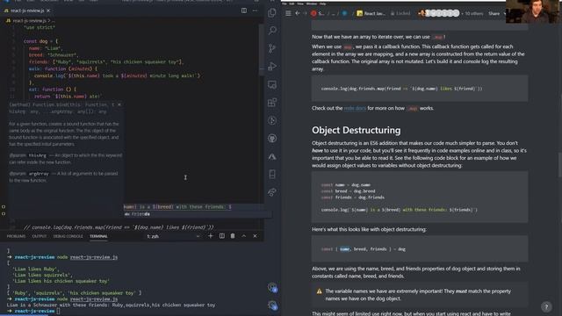Image resolution: width=562 pixels, height=316 pixels.
Task: Click the commented console.log line in editor
Action: pos(119,227)
